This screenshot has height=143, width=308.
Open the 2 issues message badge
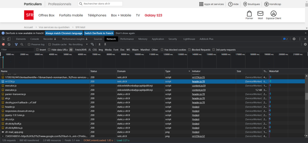click(x=285, y=39)
